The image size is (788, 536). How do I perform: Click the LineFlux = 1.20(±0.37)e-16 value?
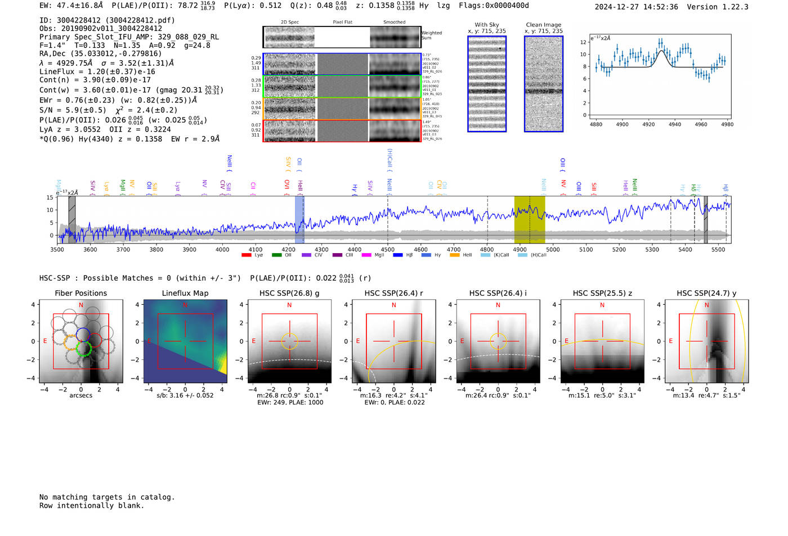pyautogui.click(x=97, y=72)
